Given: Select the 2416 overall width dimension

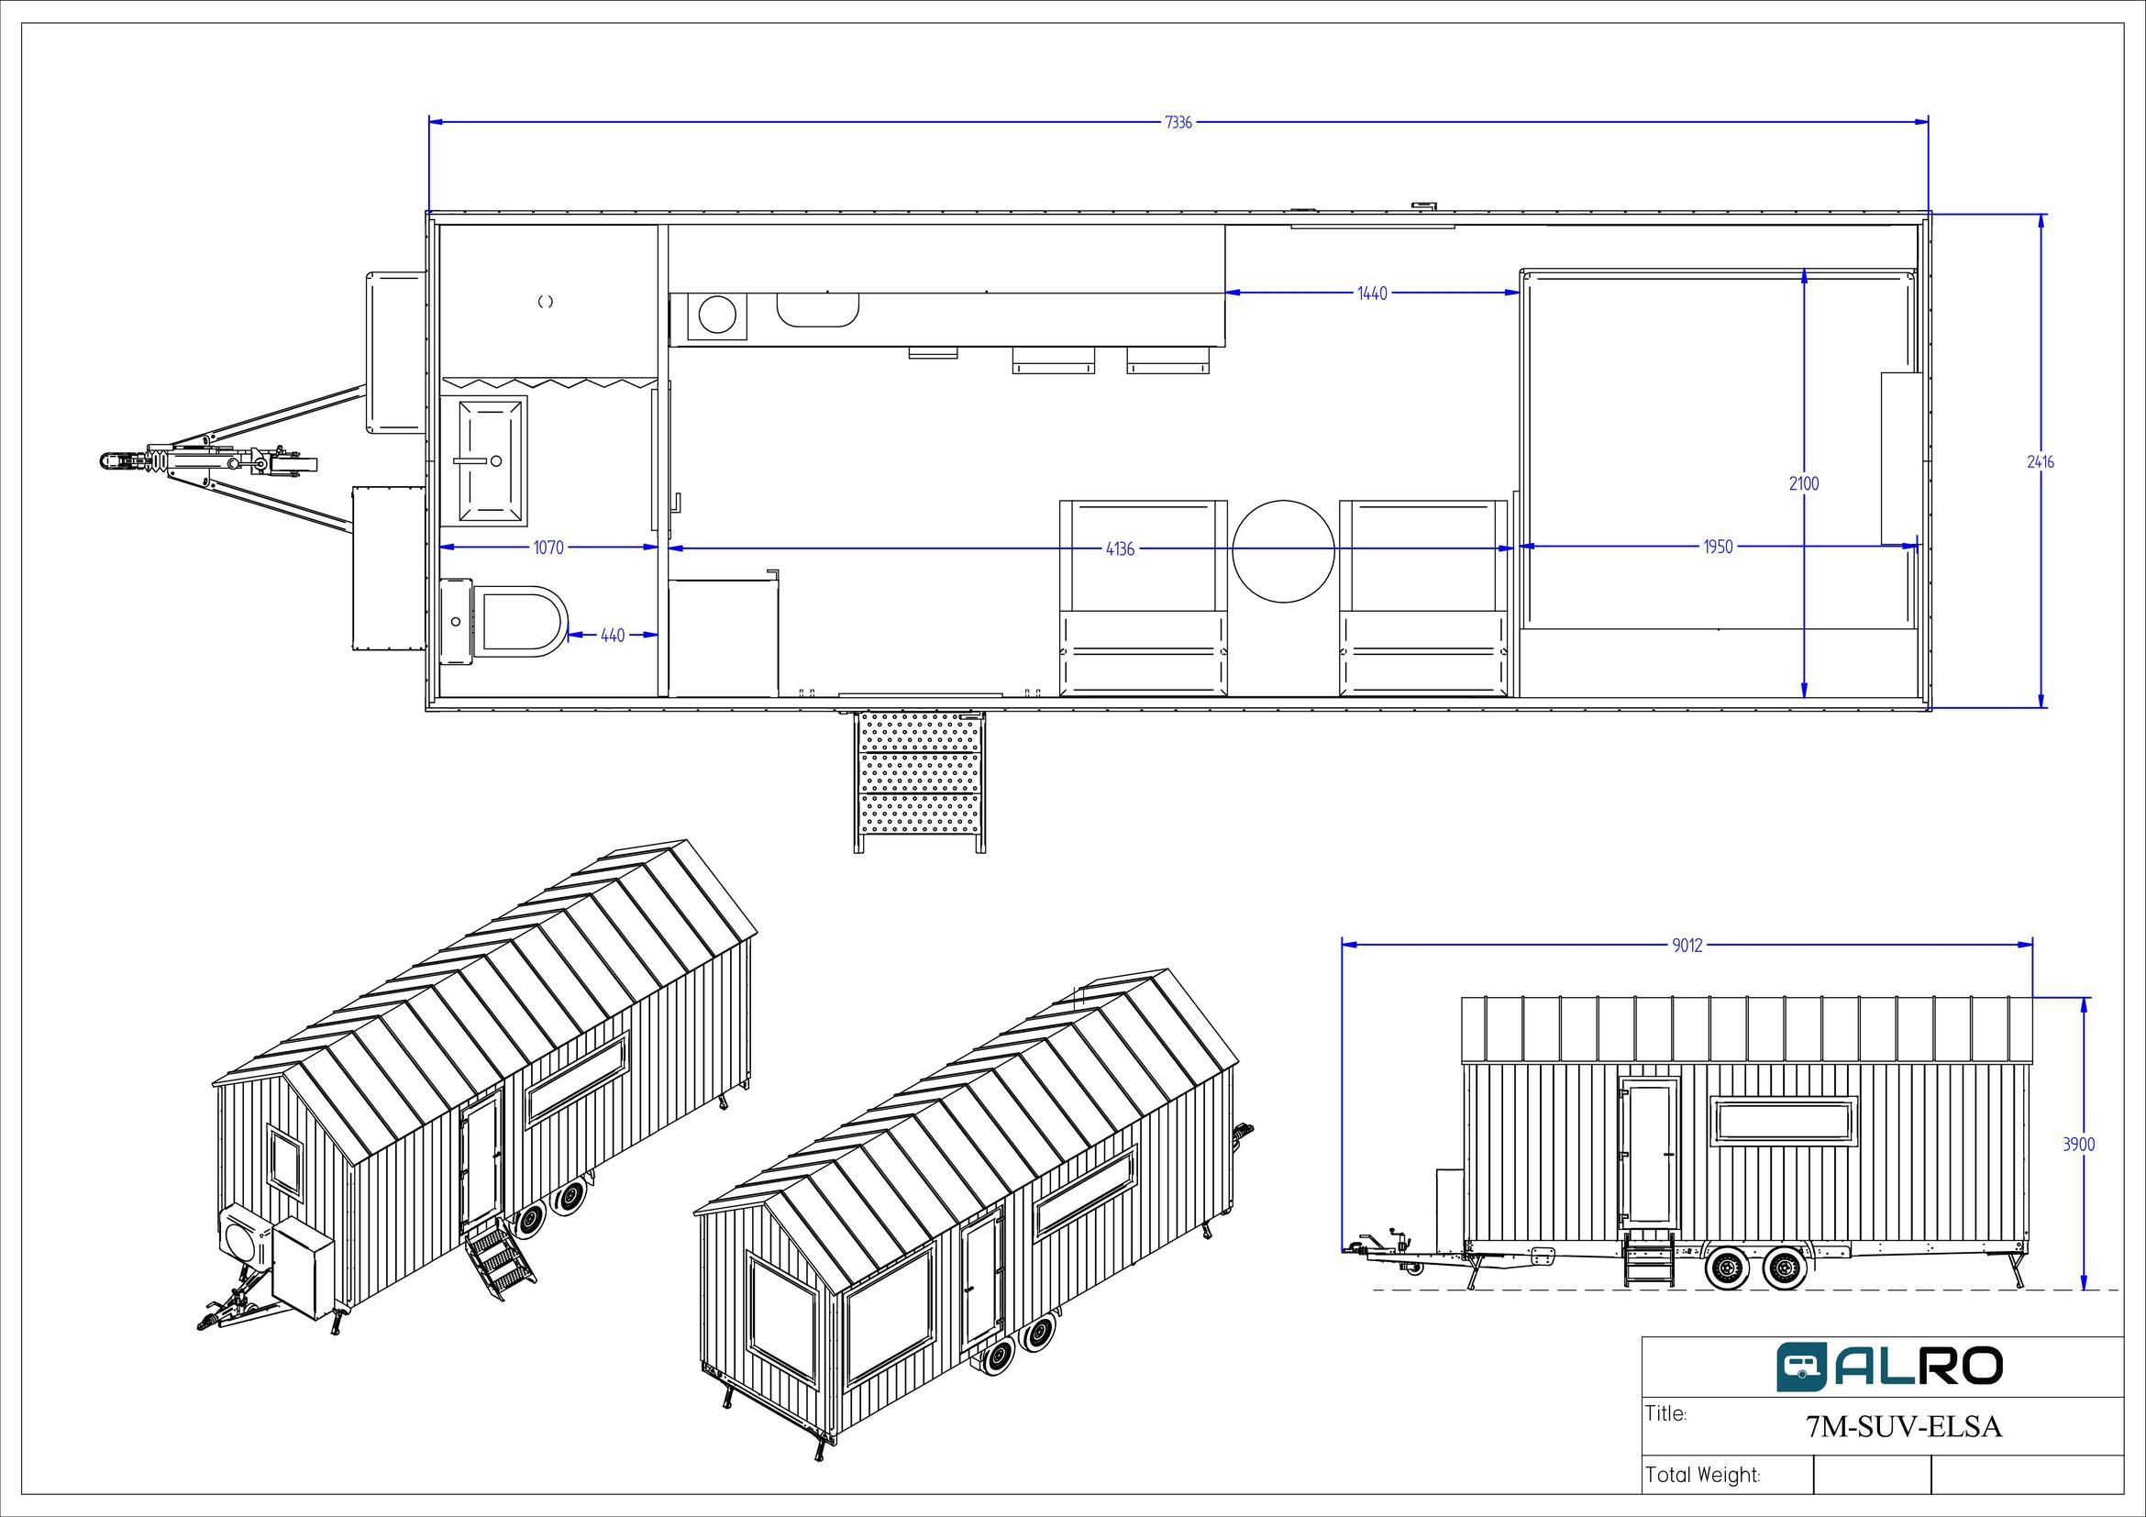Looking at the screenshot, I should click(x=2041, y=461).
